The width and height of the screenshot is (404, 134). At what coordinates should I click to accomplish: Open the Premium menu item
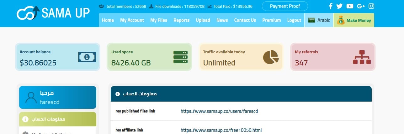point(272,20)
